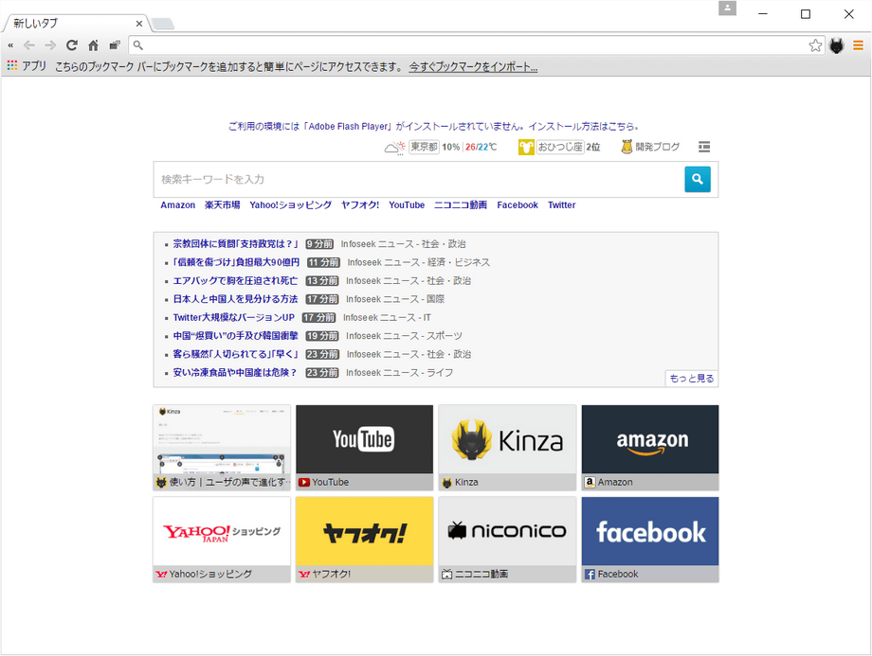Image resolution: width=872 pixels, height=656 pixels.
Task: Open the page settings list icon
Action: [704, 147]
